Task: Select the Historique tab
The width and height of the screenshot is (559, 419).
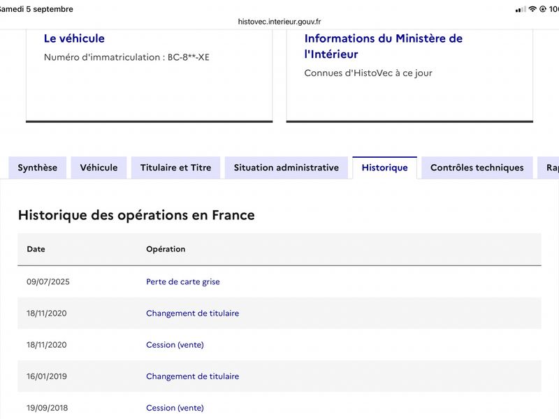Action: click(385, 168)
